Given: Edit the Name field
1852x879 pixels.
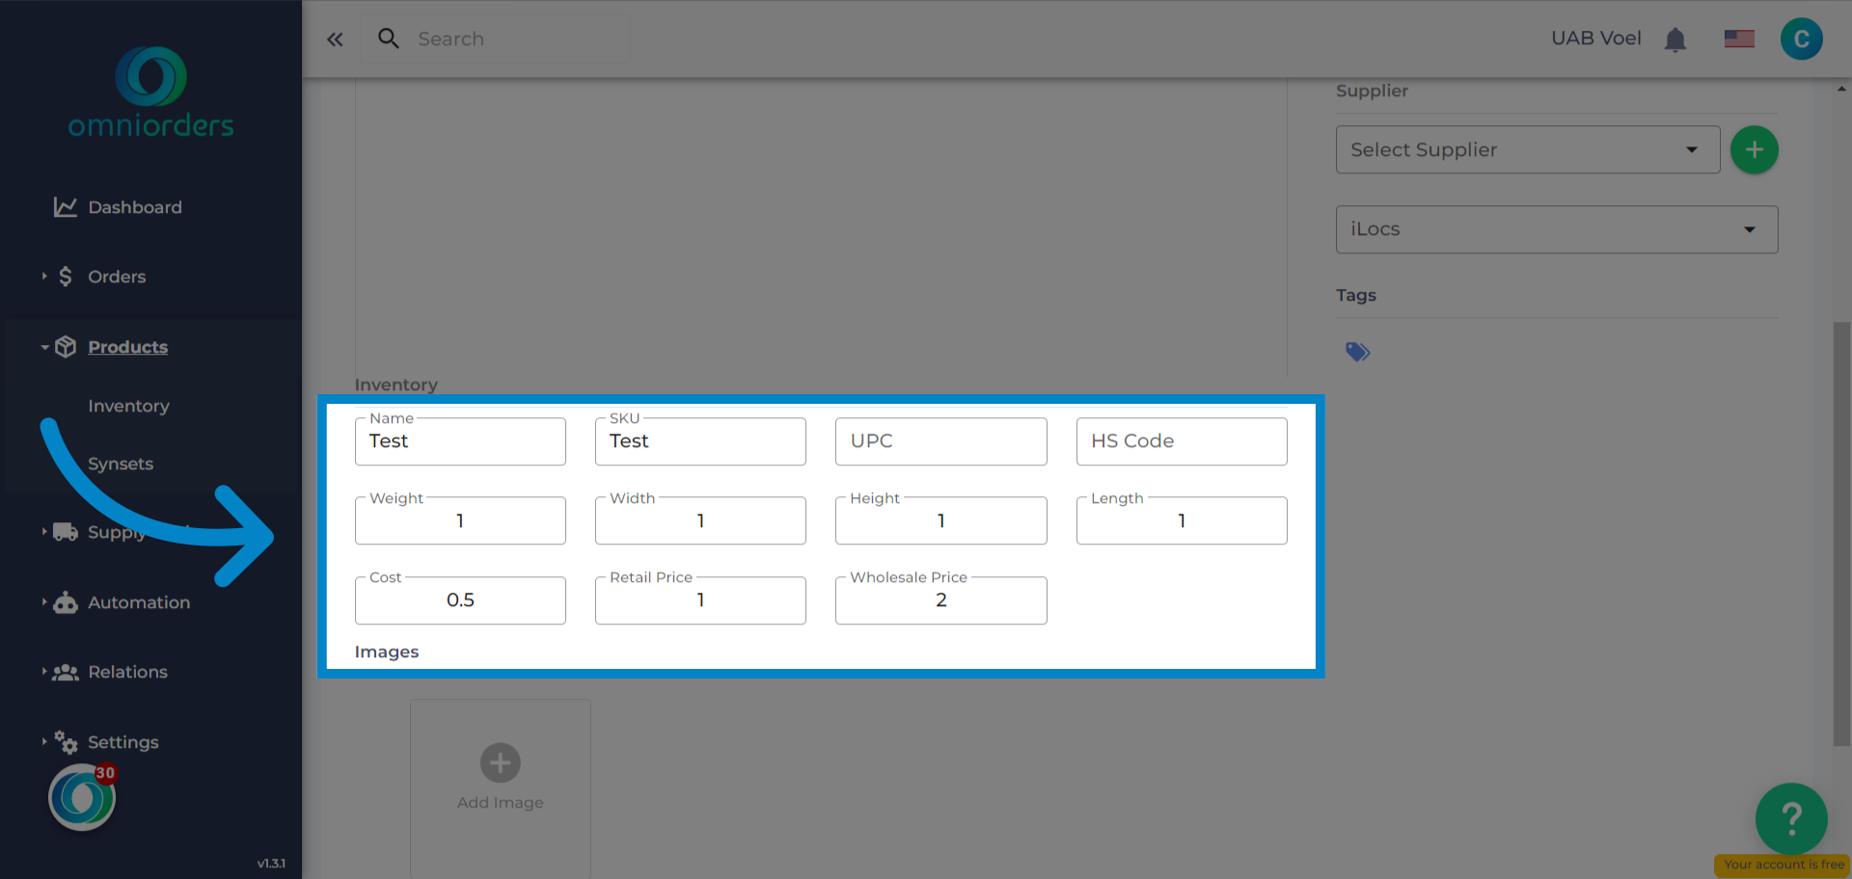Looking at the screenshot, I should [460, 440].
